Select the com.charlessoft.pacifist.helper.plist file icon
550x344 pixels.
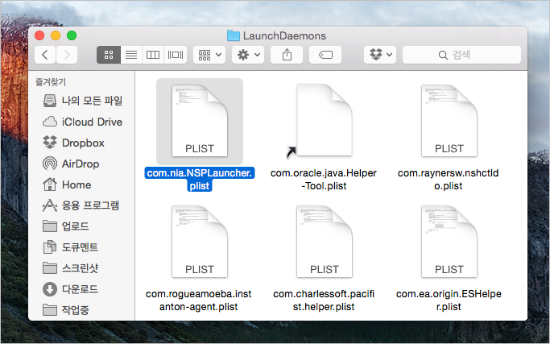(x=324, y=242)
